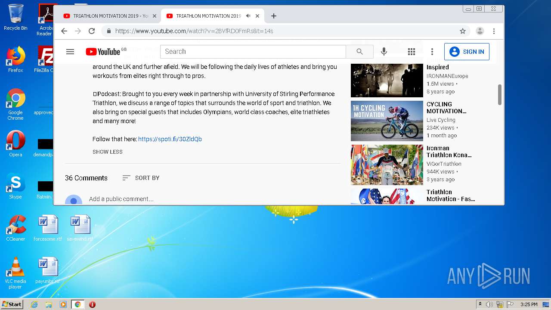Open Recycle Bin on desktop
This screenshot has width=551, height=310.
coord(15,17)
